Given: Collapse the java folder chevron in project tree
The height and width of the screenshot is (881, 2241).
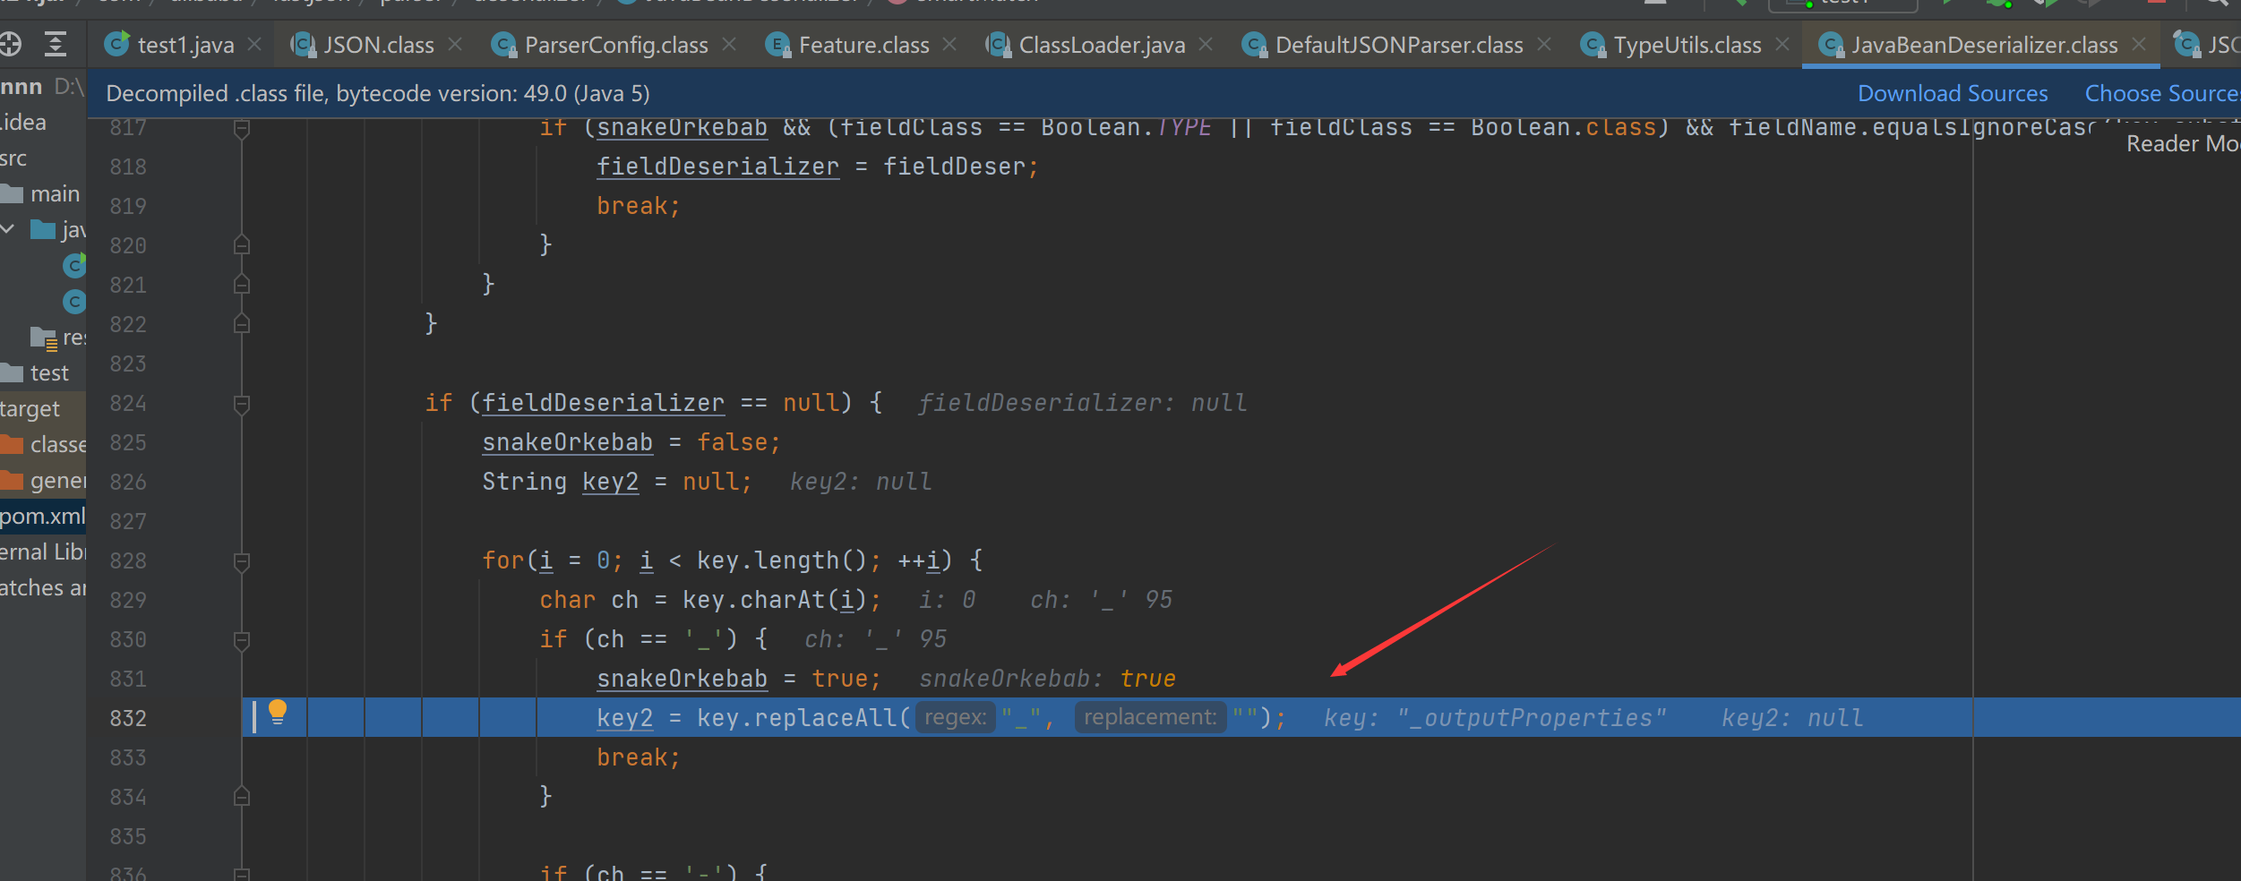Looking at the screenshot, I should [x=8, y=229].
